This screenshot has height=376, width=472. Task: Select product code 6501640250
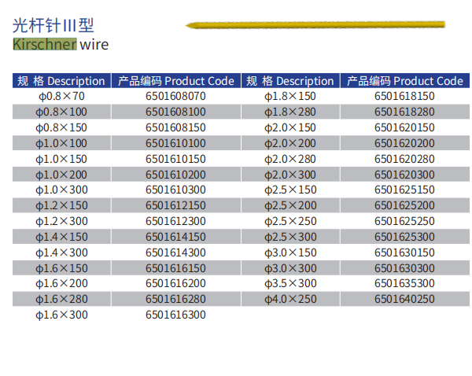point(404,299)
